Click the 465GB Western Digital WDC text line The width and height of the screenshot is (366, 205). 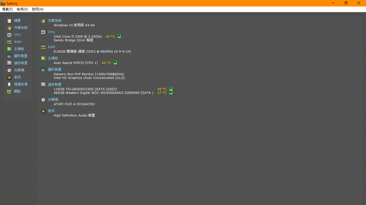pyautogui.click(x=103, y=93)
